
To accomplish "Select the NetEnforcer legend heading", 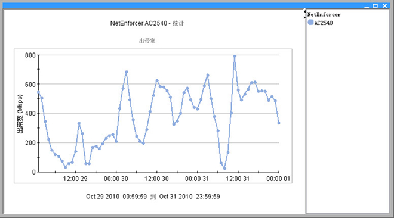I will coord(324,14).
